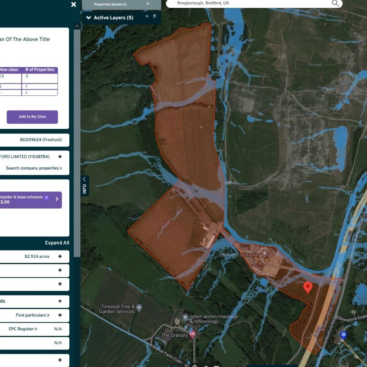Click Firwood Tree & Garden Services marker
Image resolution: width=367 pixels, height=367 pixels.
click(x=139, y=308)
